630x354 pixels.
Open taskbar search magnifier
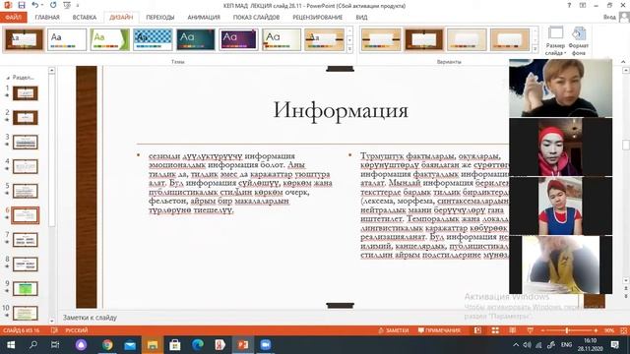(x=33, y=345)
